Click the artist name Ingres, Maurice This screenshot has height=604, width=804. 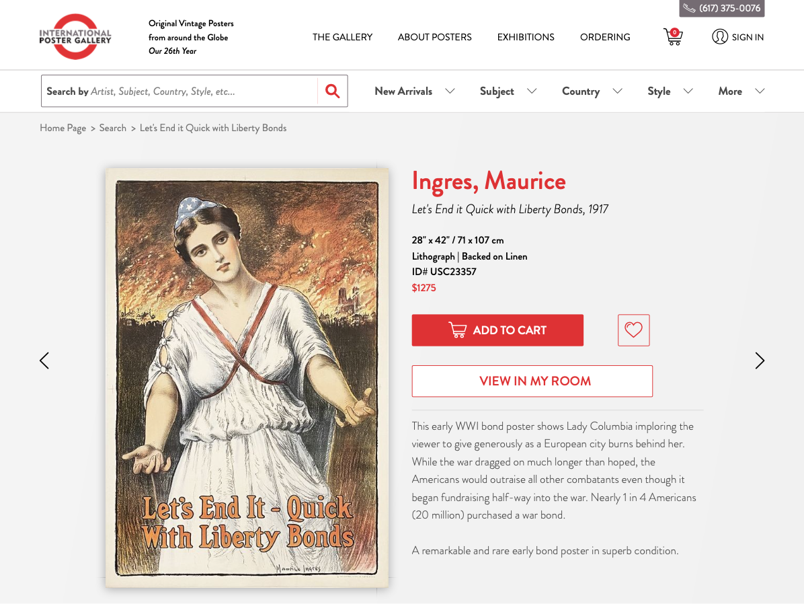click(489, 181)
